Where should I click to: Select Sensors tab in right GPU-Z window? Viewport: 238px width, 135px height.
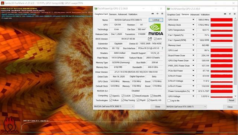click(x=185, y=14)
